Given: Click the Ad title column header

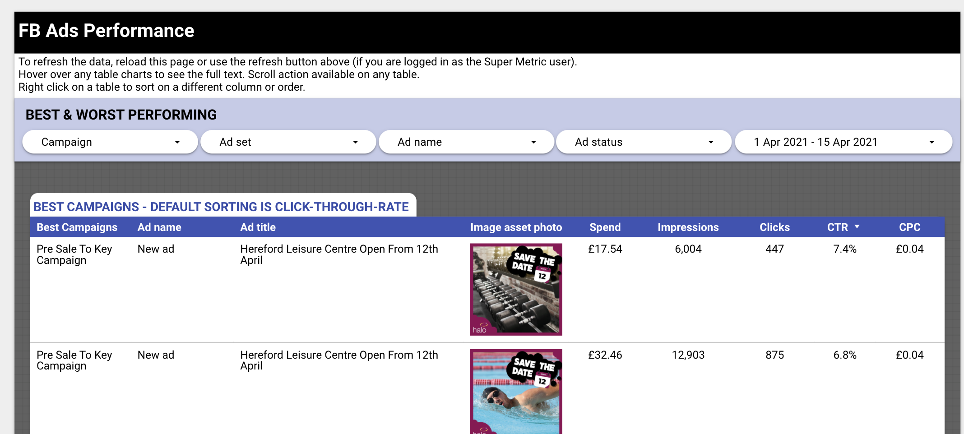Looking at the screenshot, I should pyautogui.click(x=258, y=227).
